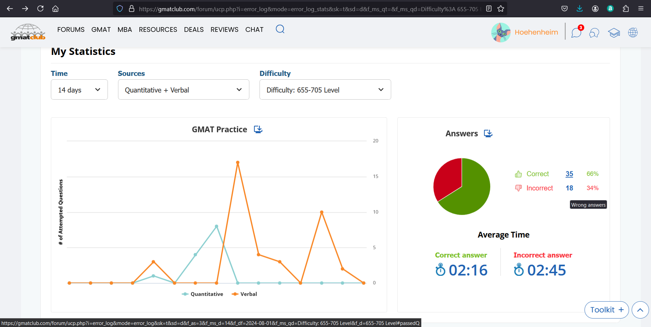The image size is (651, 327).
Task: Download the Answers chart data
Action: [x=488, y=134]
